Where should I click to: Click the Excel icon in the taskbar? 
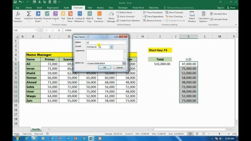pos(91,138)
